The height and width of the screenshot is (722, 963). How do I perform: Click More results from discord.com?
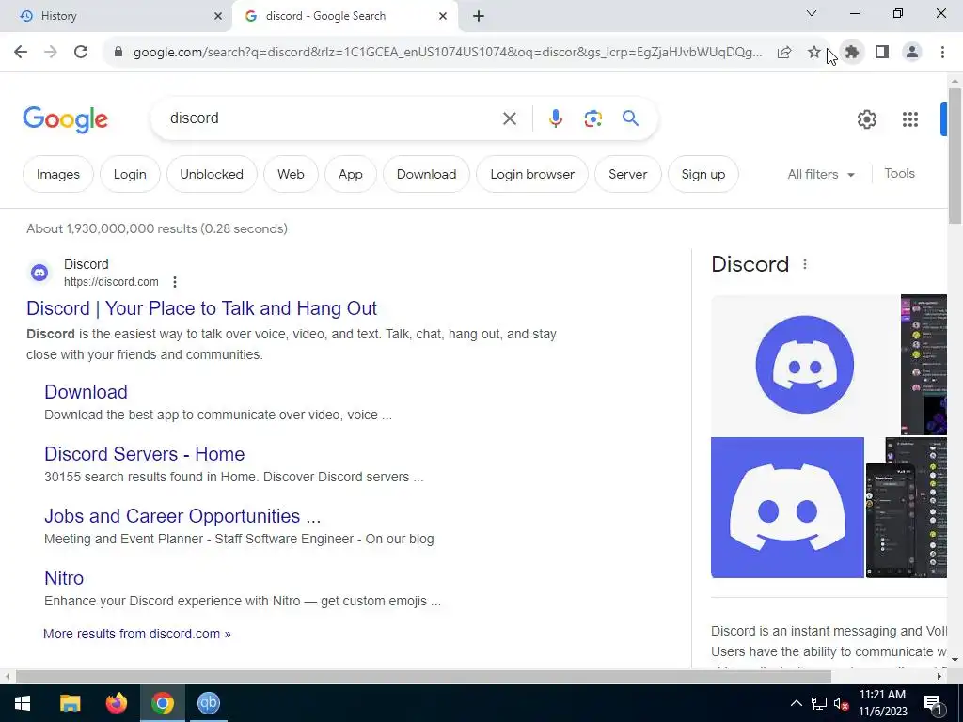(x=137, y=634)
